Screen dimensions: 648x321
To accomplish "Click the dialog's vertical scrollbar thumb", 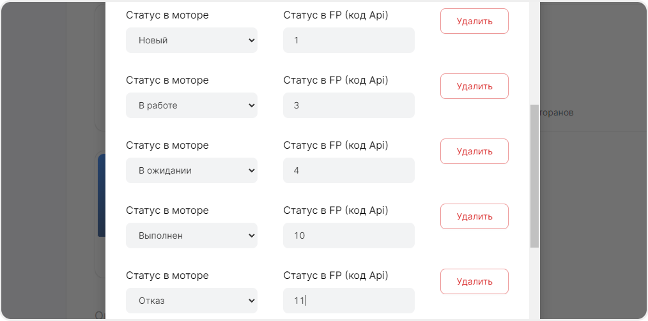I will tap(534, 175).
